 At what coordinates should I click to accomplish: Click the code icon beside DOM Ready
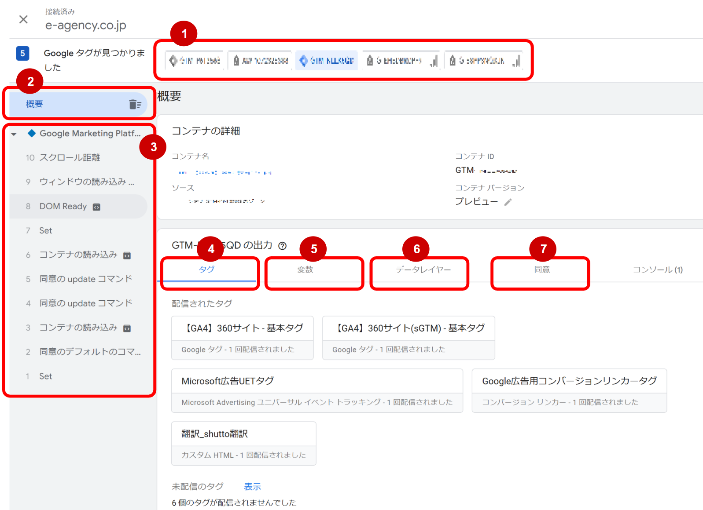click(96, 207)
